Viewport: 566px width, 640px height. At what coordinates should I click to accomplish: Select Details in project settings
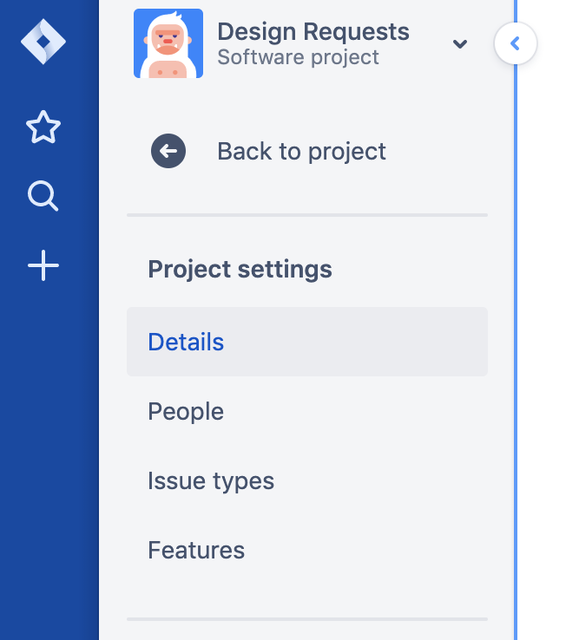(307, 342)
